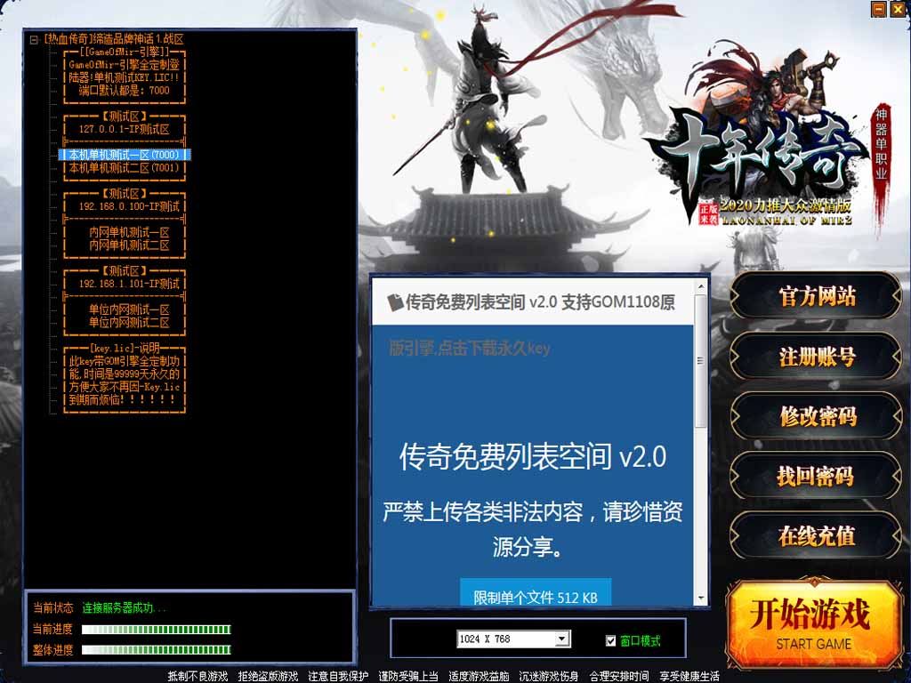The width and height of the screenshot is (911, 683).
Task: Minimize the launcher window
Action: click(879, 9)
